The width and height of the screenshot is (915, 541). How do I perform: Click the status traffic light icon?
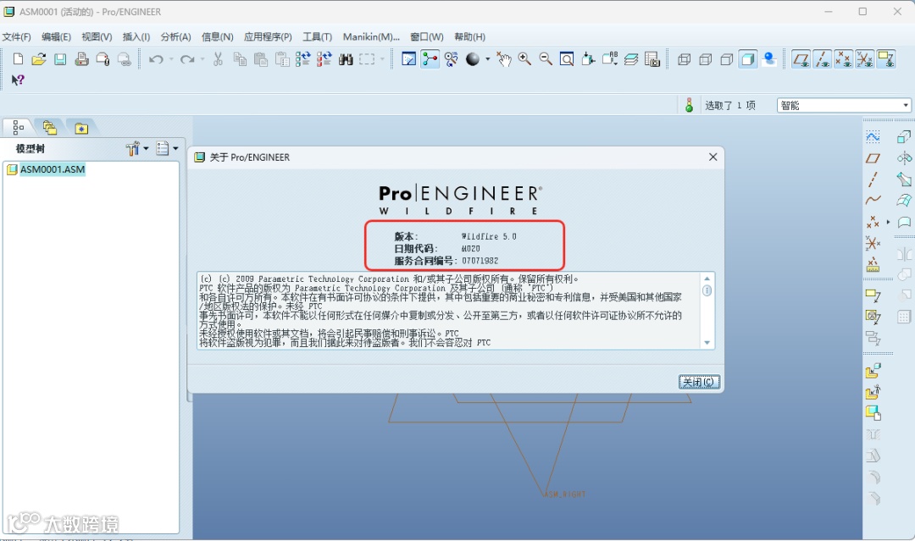(x=689, y=105)
